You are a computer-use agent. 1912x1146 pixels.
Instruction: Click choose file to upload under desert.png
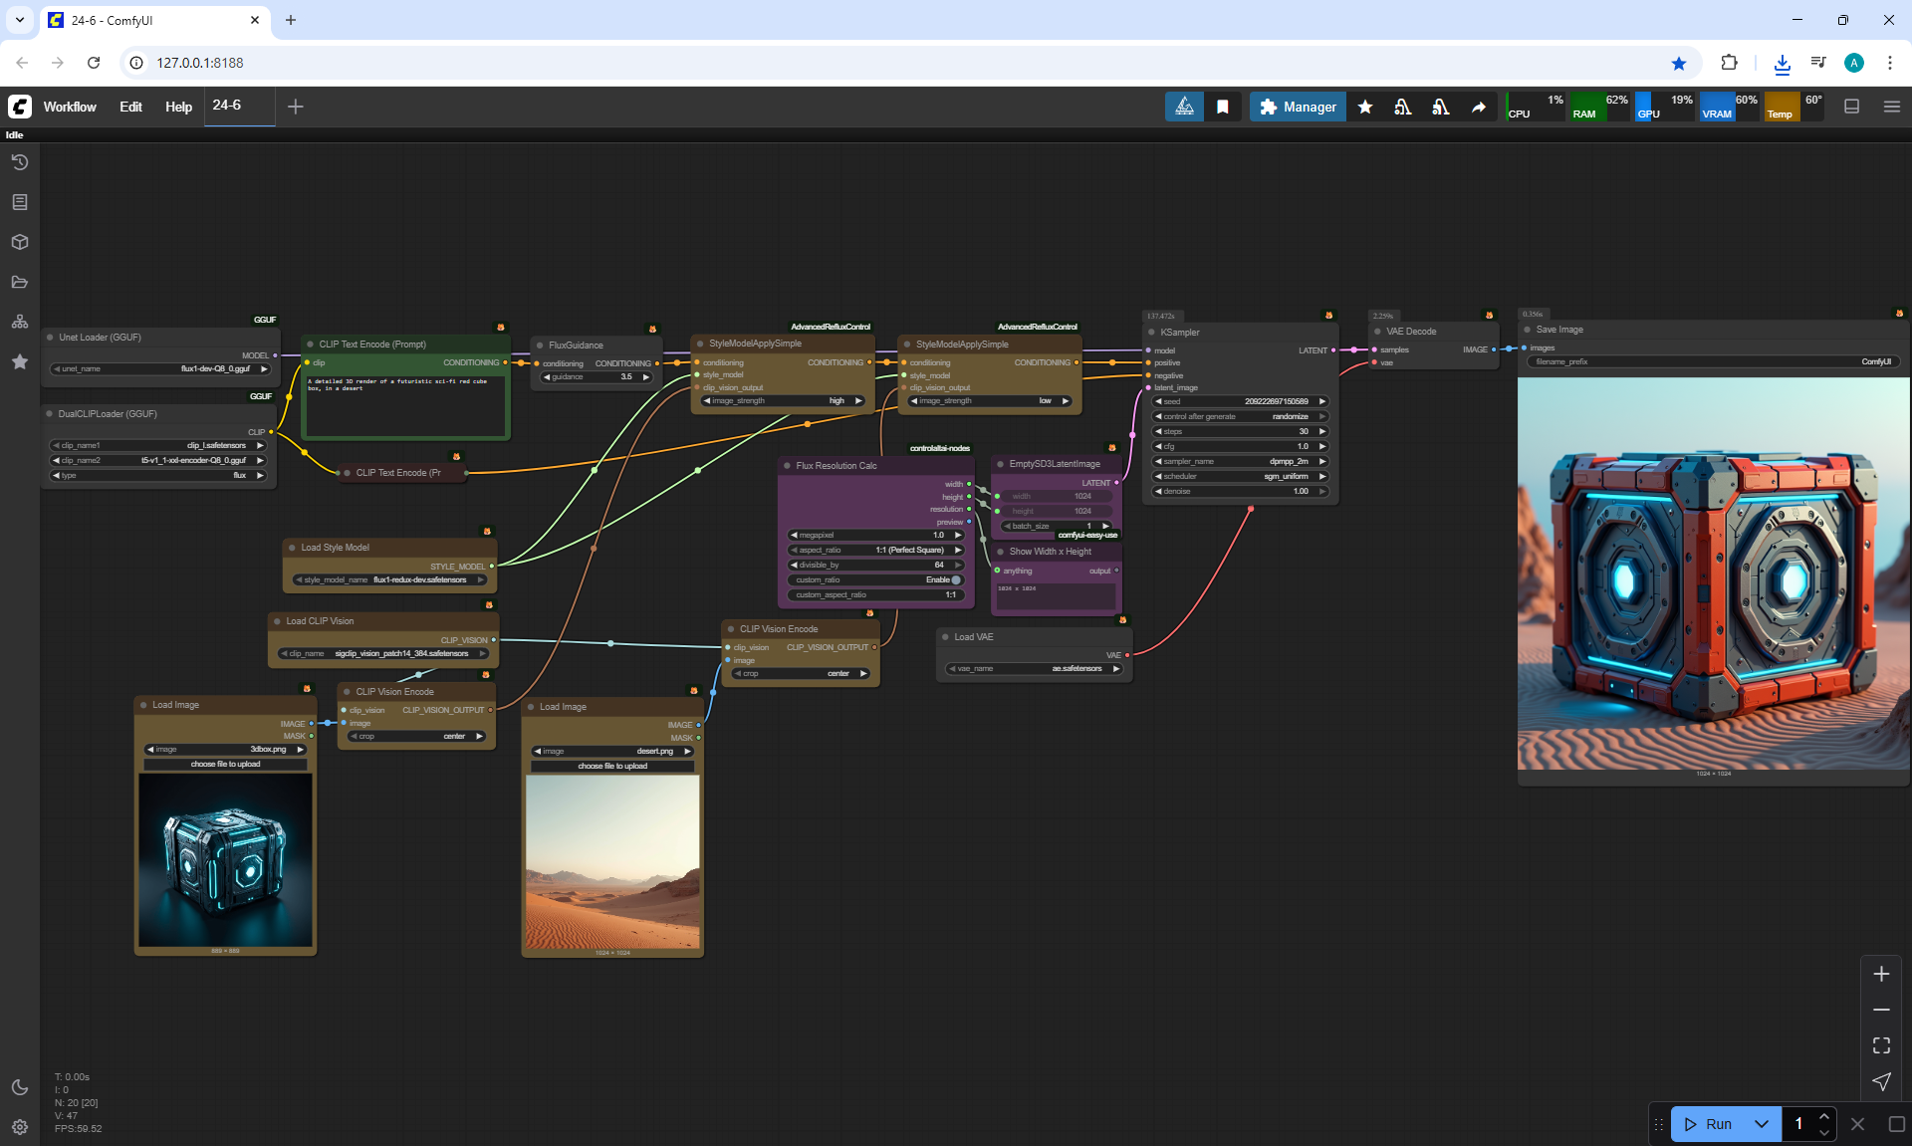pyautogui.click(x=612, y=766)
